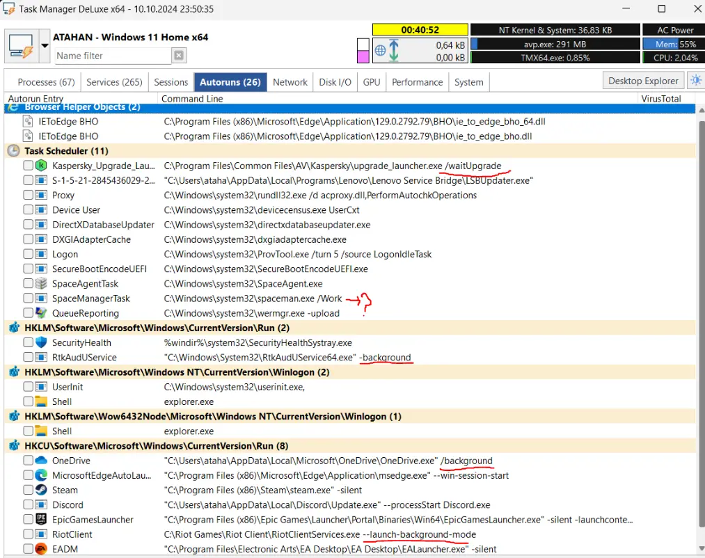Click the Proxy row application icon

(x=41, y=195)
